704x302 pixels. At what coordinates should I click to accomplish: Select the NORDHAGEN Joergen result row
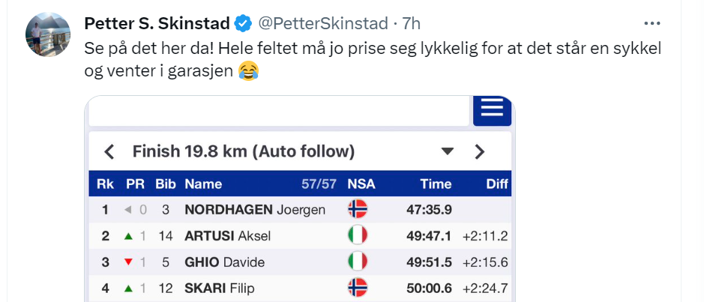point(255,210)
